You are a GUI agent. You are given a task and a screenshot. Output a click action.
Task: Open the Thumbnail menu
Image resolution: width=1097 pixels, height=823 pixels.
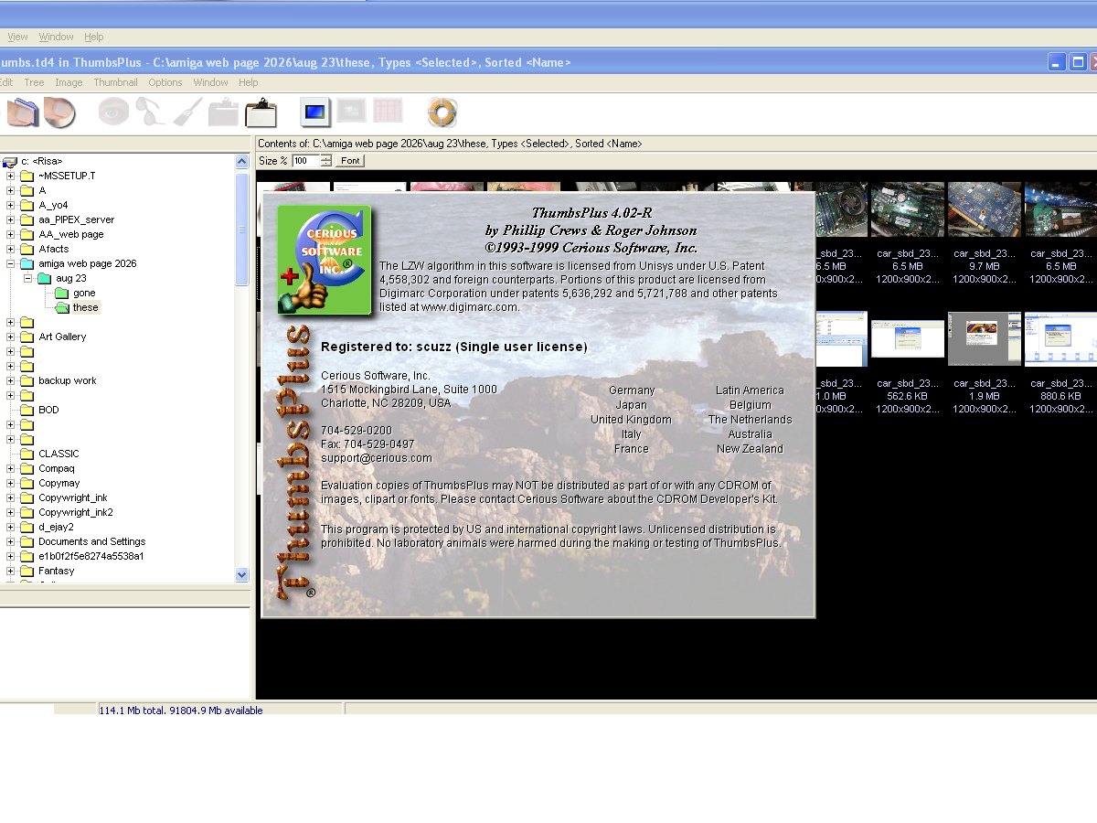tap(115, 82)
